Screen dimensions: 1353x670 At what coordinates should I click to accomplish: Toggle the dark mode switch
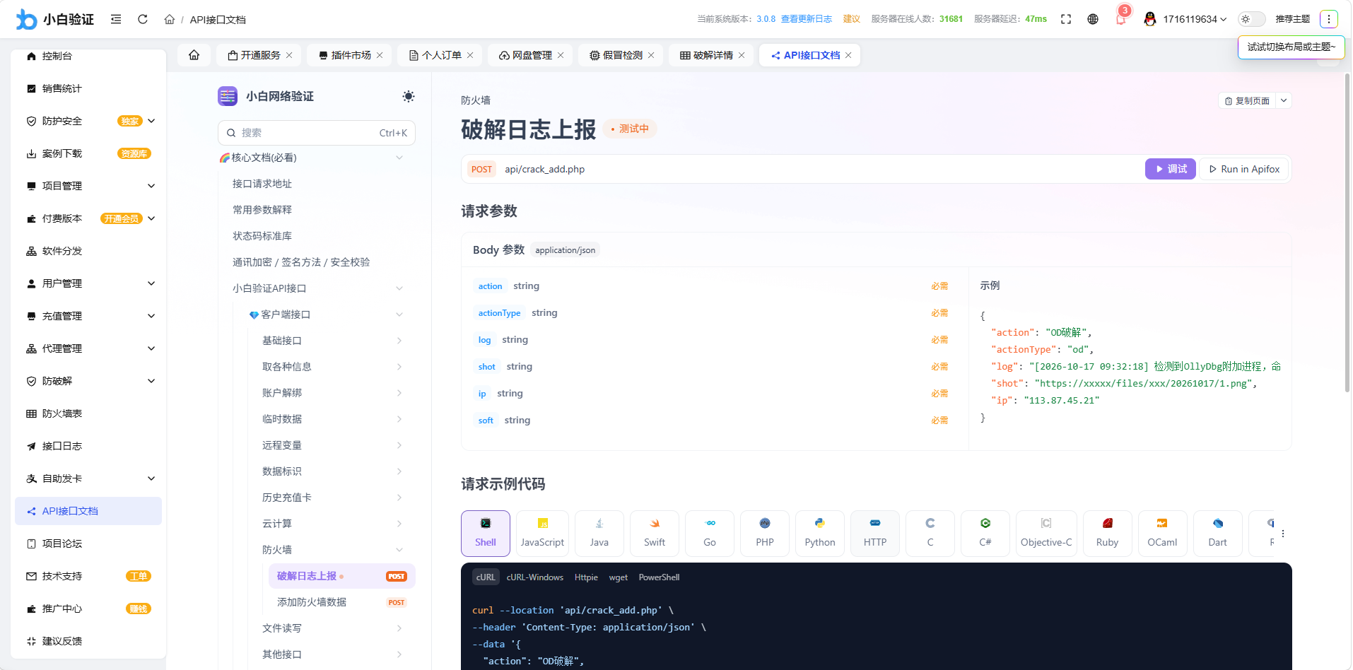(x=1252, y=19)
